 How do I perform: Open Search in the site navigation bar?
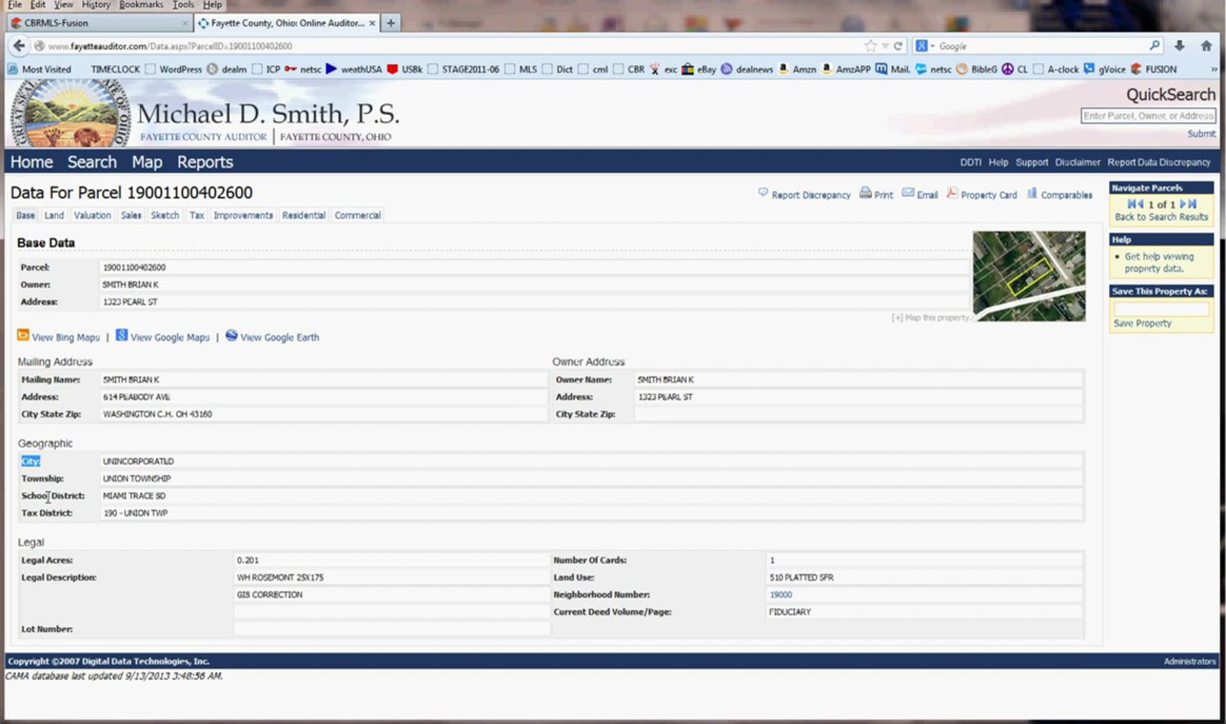point(92,162)
